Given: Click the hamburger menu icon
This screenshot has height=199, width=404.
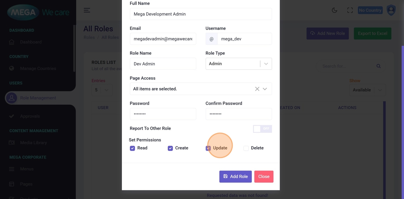Looking at the screenshot, I should coord(87,10).
